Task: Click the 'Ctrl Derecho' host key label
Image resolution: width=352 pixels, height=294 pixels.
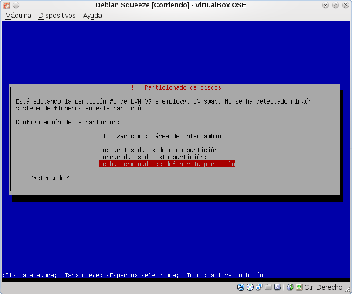Action: [323, 287]
